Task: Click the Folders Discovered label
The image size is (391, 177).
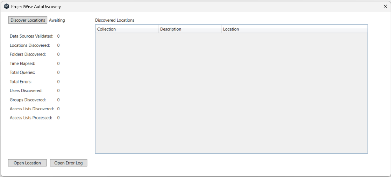Action: (x=28, y=54)
